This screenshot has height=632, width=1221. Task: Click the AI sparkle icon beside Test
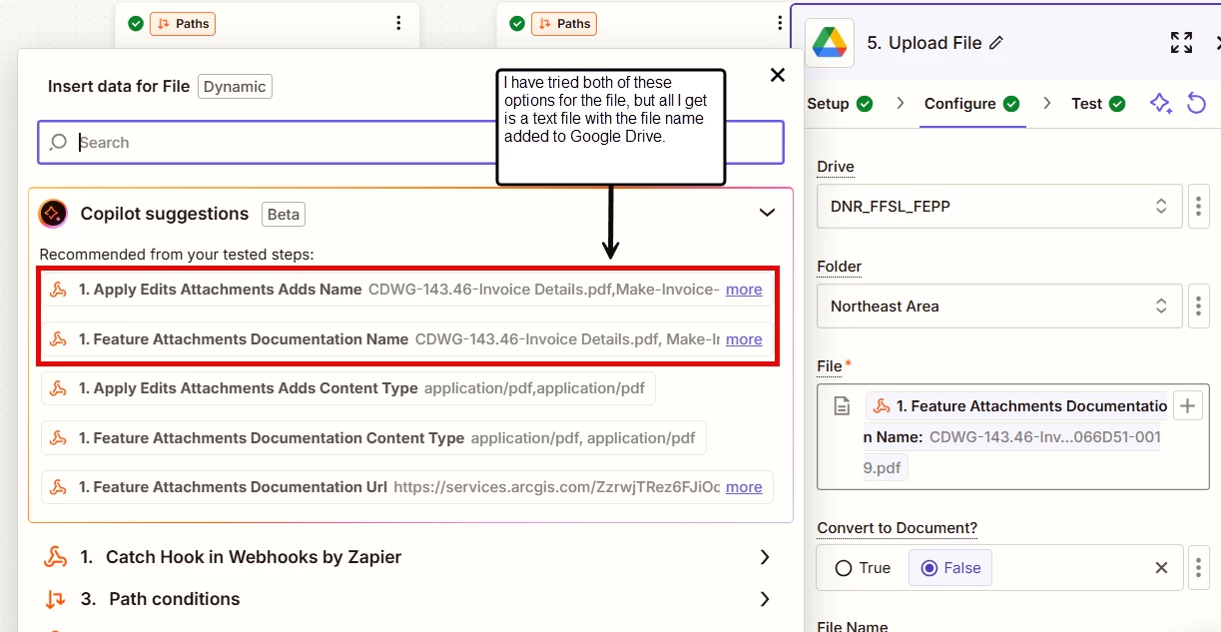pyautogui.click(x=1160, y=103)
